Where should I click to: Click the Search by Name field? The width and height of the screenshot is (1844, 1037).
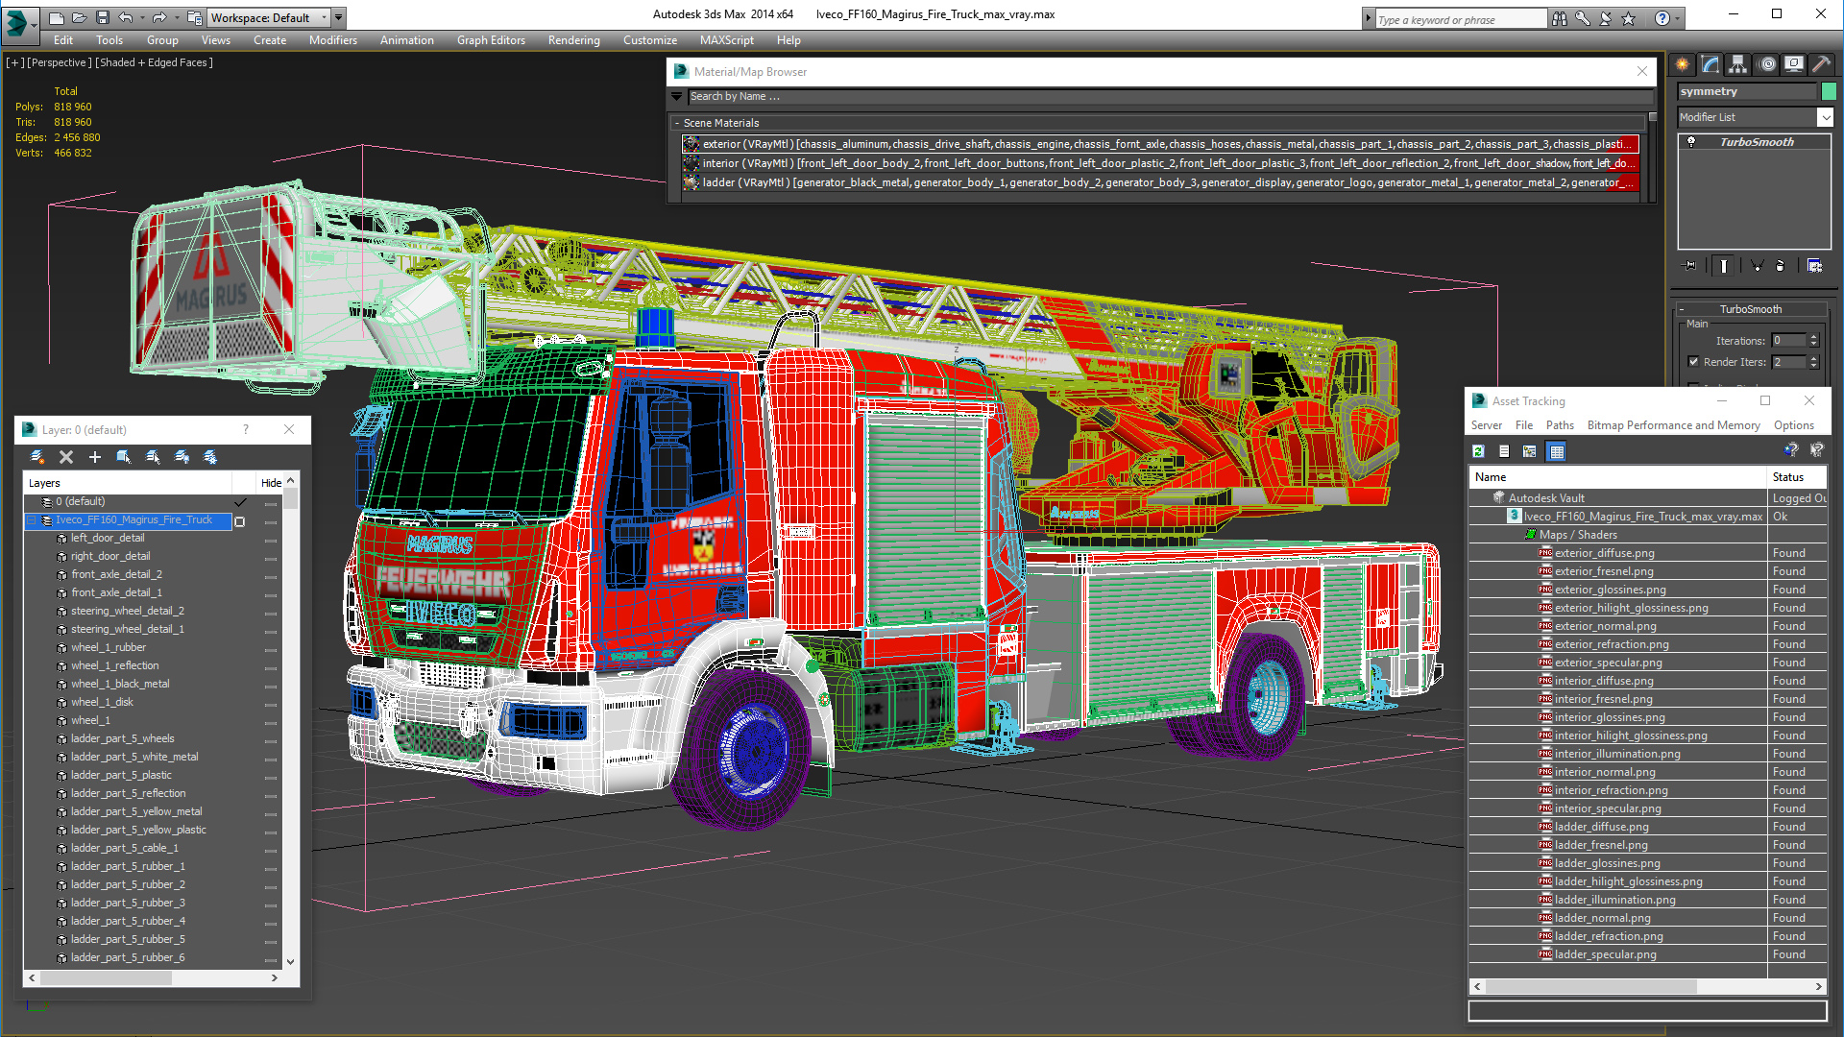[1172, 97]
